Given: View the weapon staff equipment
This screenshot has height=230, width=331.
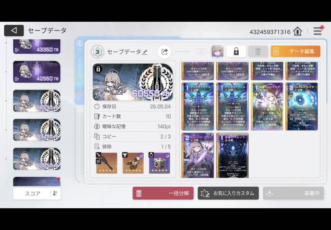Looking at the screenshot, I should tap(107, 163).
